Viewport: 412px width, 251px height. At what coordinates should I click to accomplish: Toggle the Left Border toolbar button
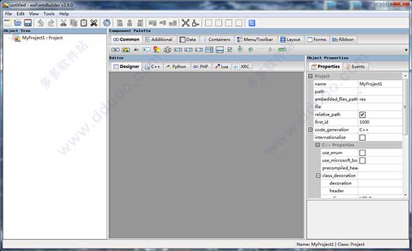208,23
